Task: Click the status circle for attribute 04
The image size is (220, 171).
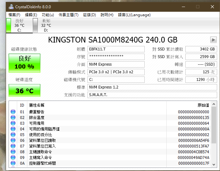Action: [x=13, y=129]
